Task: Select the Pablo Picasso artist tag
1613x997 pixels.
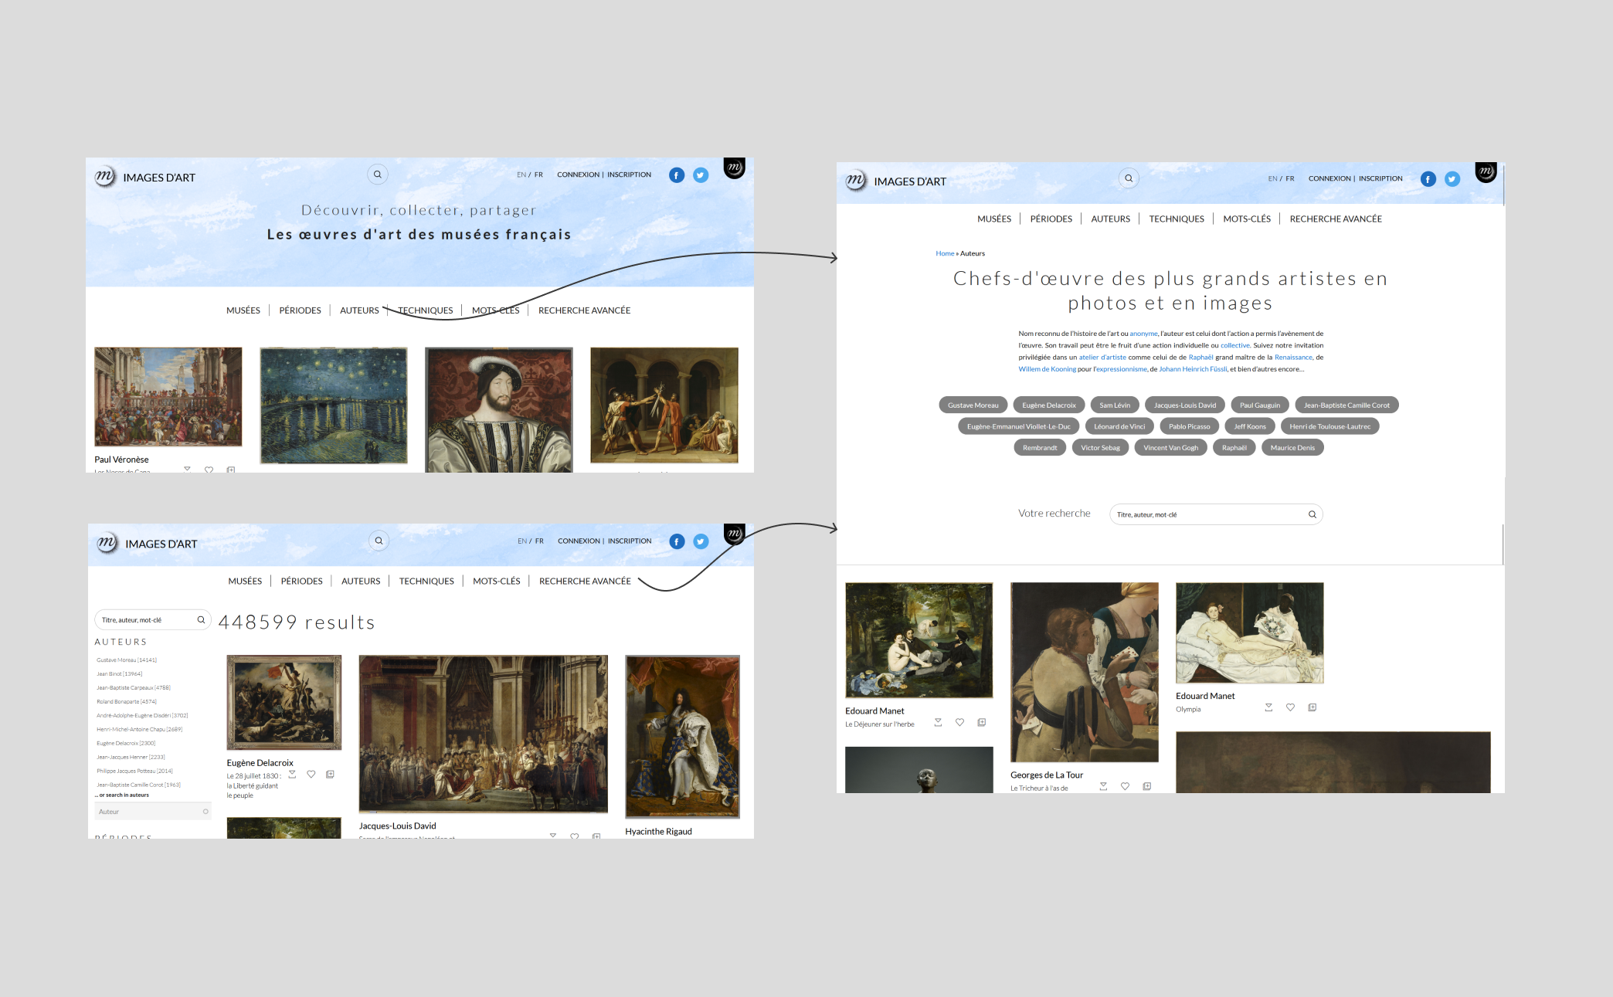Action: [x=1190, y=426]
